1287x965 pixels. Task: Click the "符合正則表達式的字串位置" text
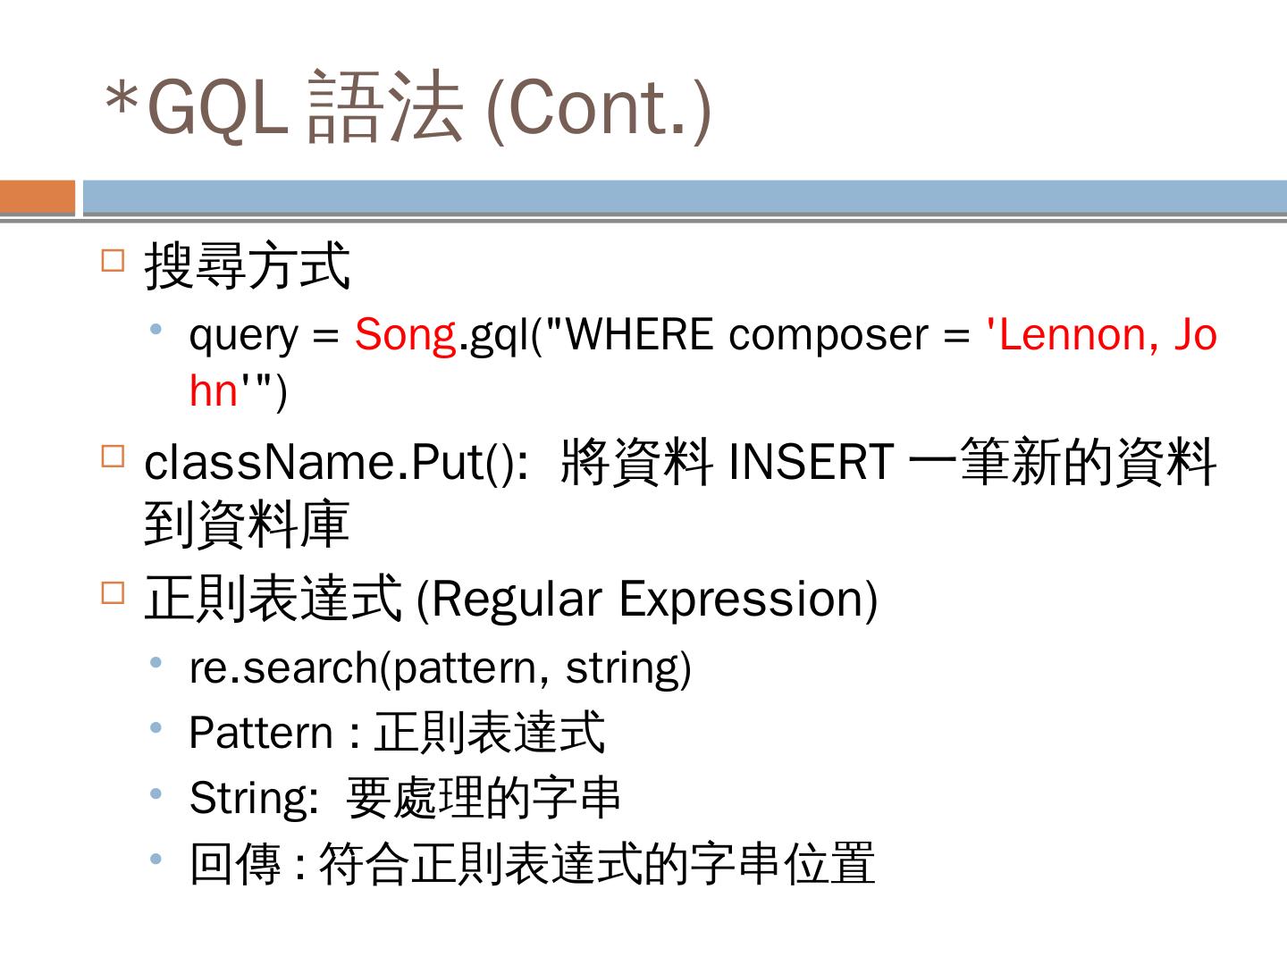pos(596,864)
